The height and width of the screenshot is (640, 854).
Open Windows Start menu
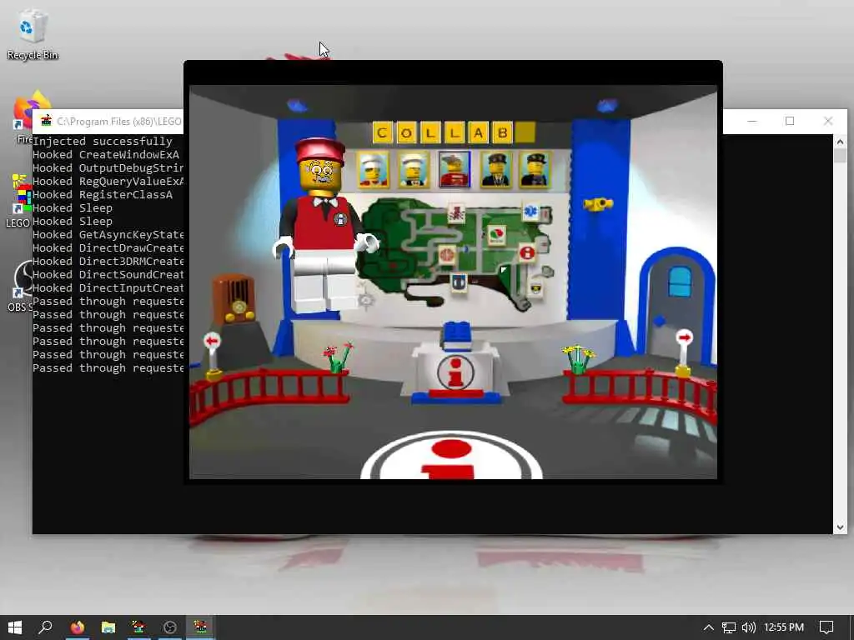pyautogui.click(x=15, y=627)
